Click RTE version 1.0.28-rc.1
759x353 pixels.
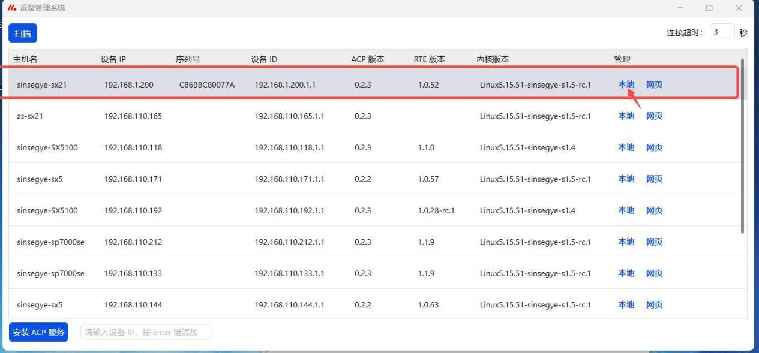point(436,210)
